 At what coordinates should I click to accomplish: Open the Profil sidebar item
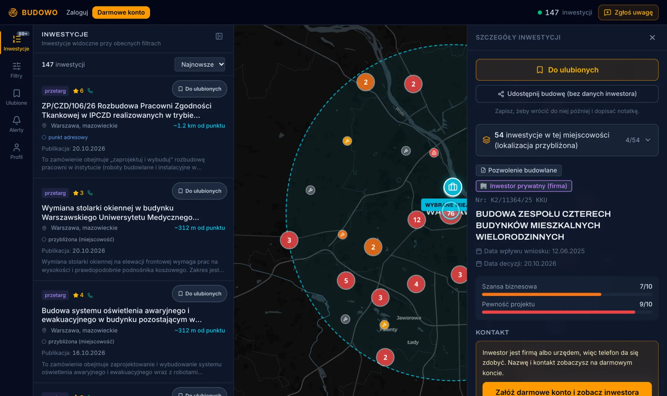click(x=16, y=151)
